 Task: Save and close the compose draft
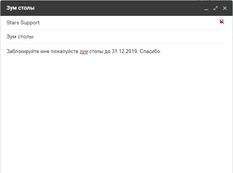[225, 8]
